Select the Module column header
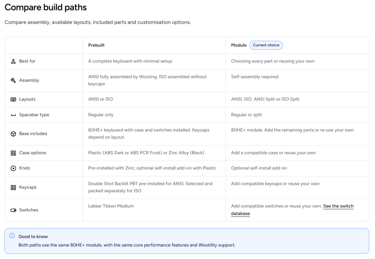The width and height of the screenshot is (375, 259). pos(239,45)
